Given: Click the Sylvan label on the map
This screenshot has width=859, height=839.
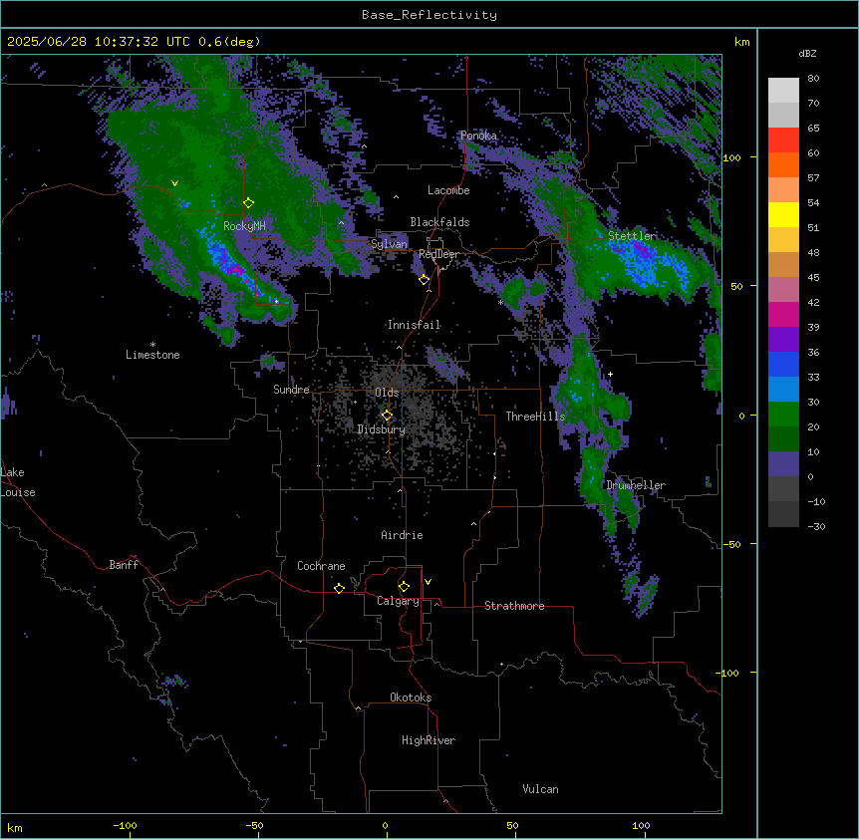Looking at the screenshot, I should pyautogui.click(x=389, y=244).
